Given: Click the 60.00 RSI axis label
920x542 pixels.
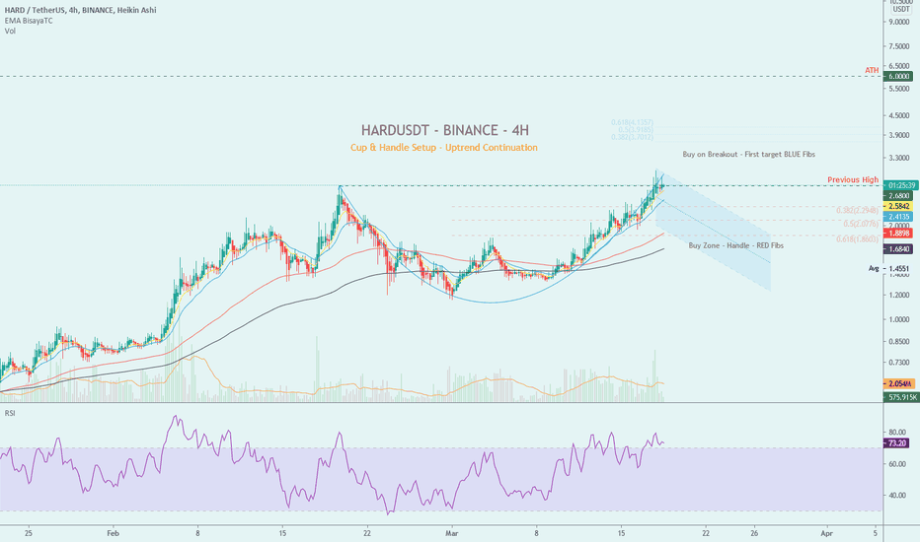Looking at the screenshot, I should pos(897,464).
